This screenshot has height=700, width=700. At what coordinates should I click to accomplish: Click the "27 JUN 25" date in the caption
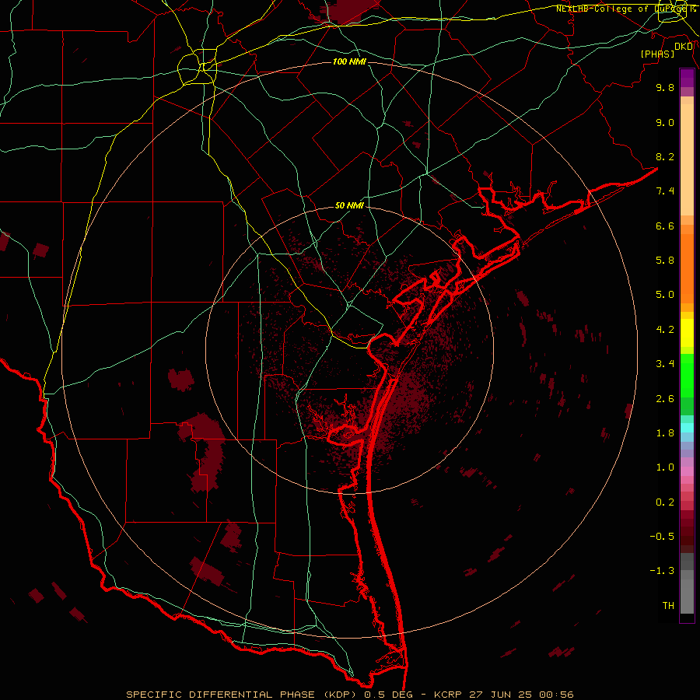click(x=500, y=695)
